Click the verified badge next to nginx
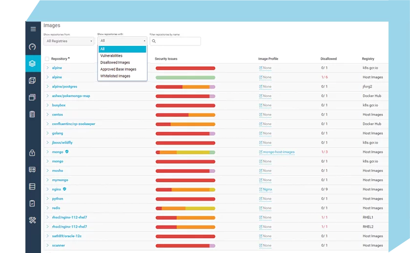The height and width of the screenshot is (253, 410). pyautogui.click(x=64, y=189)
